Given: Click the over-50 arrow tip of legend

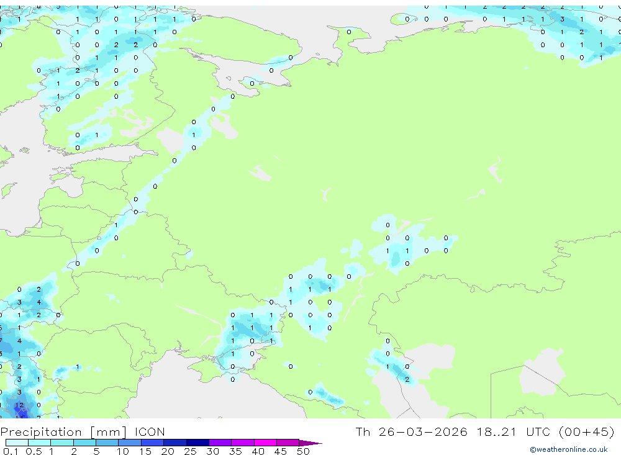Looking at the screenshot, I should (310, 443).
